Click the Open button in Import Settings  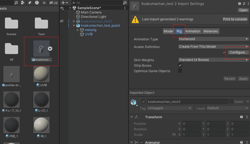pos(243,10)
